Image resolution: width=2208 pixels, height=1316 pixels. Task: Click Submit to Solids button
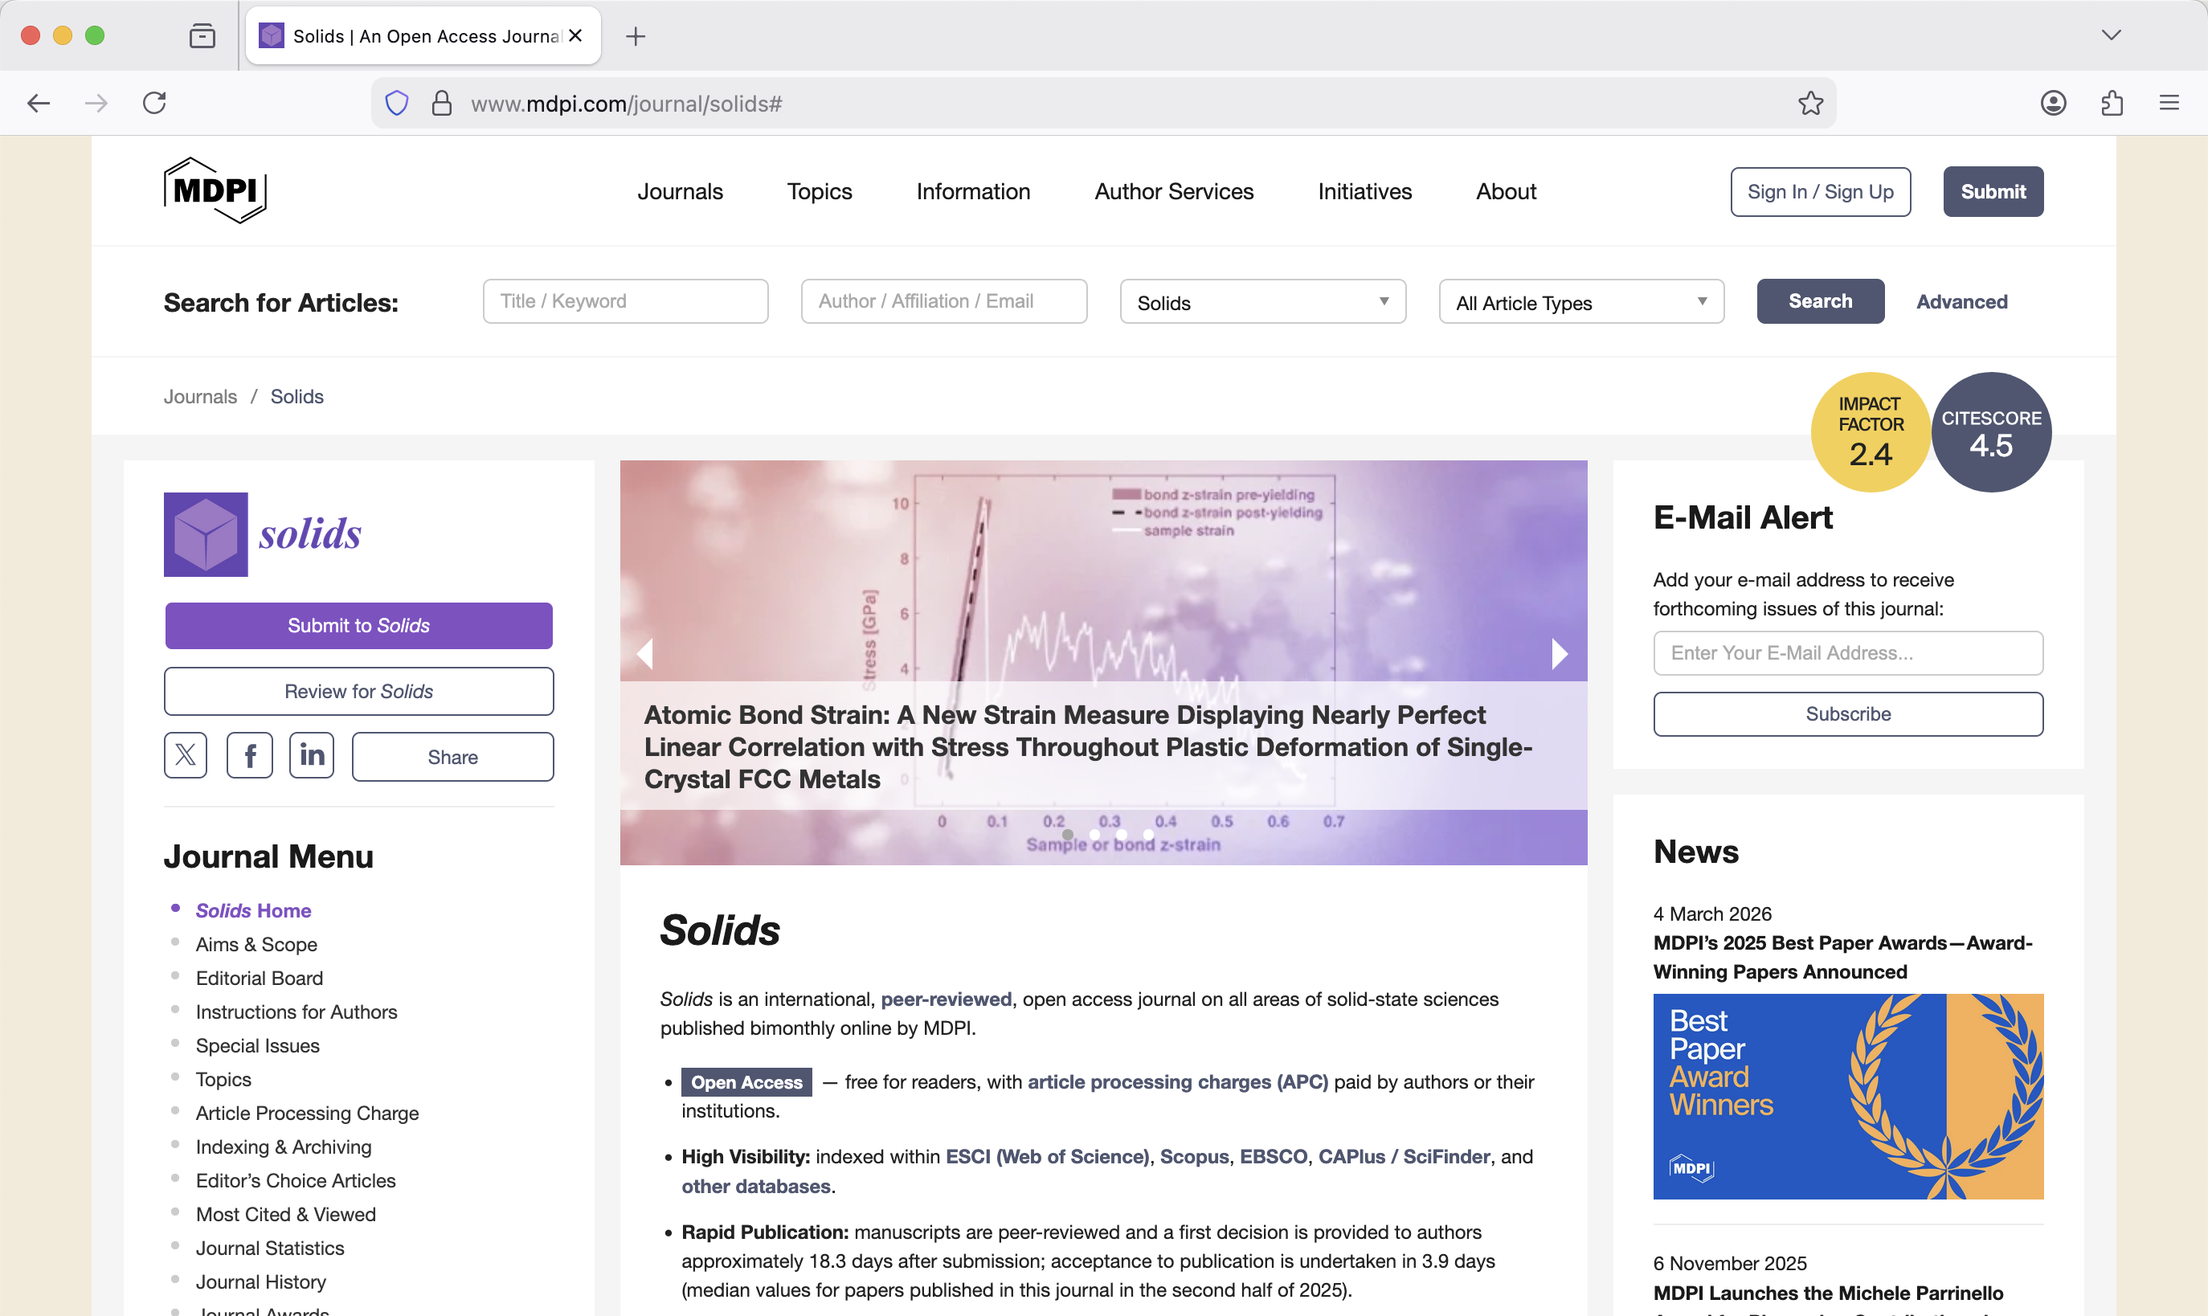point(358,626)
